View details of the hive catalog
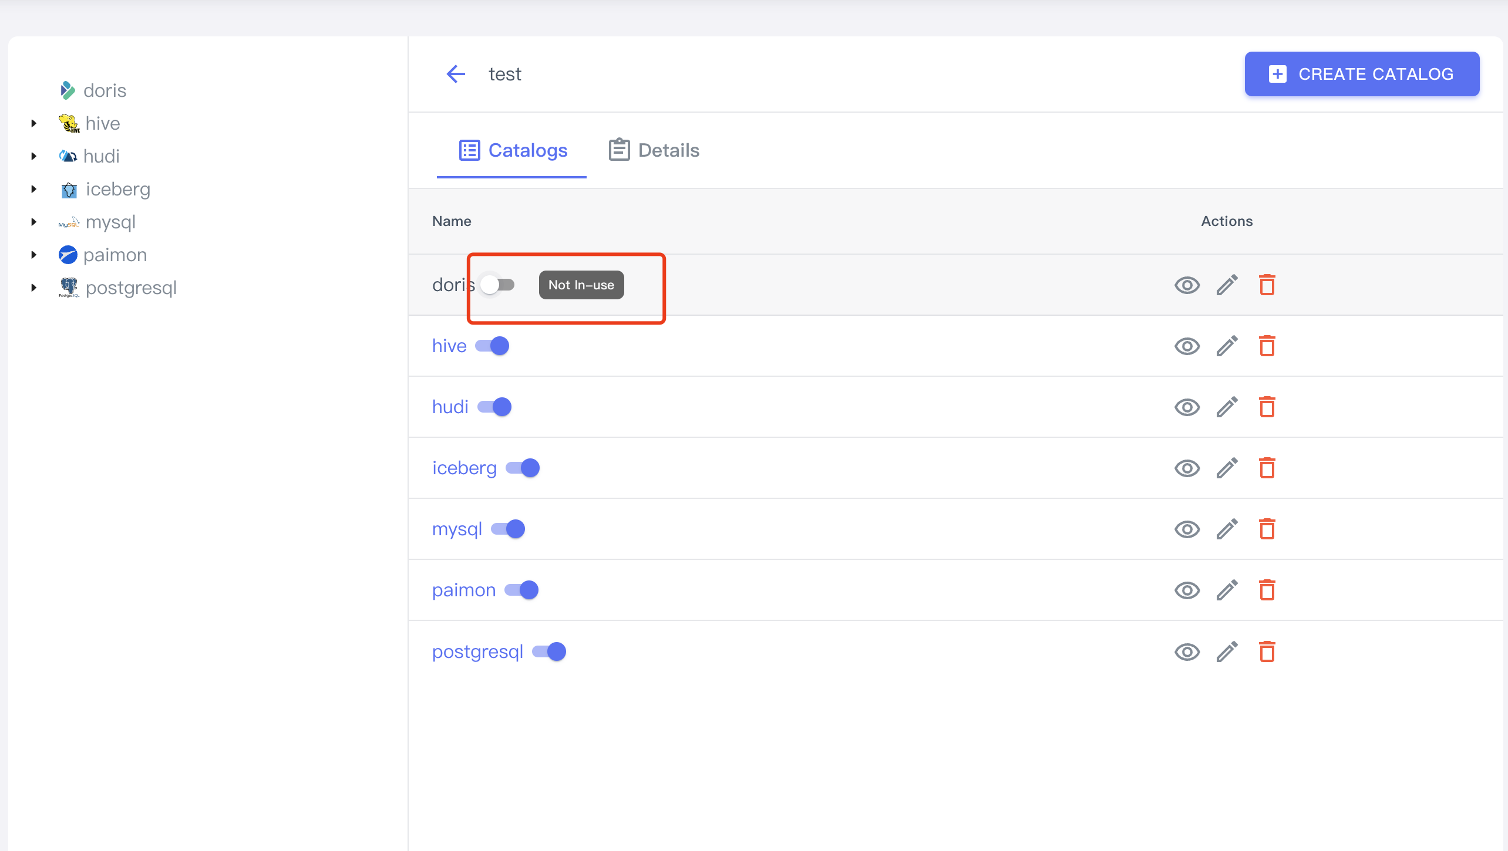 tap(1187, 346)
